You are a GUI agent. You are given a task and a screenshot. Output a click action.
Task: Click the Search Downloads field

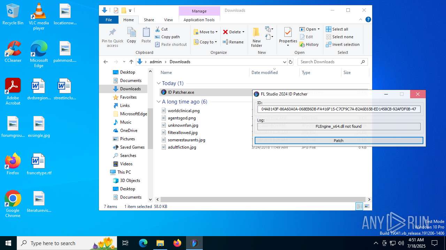click(x=332, y=62)
